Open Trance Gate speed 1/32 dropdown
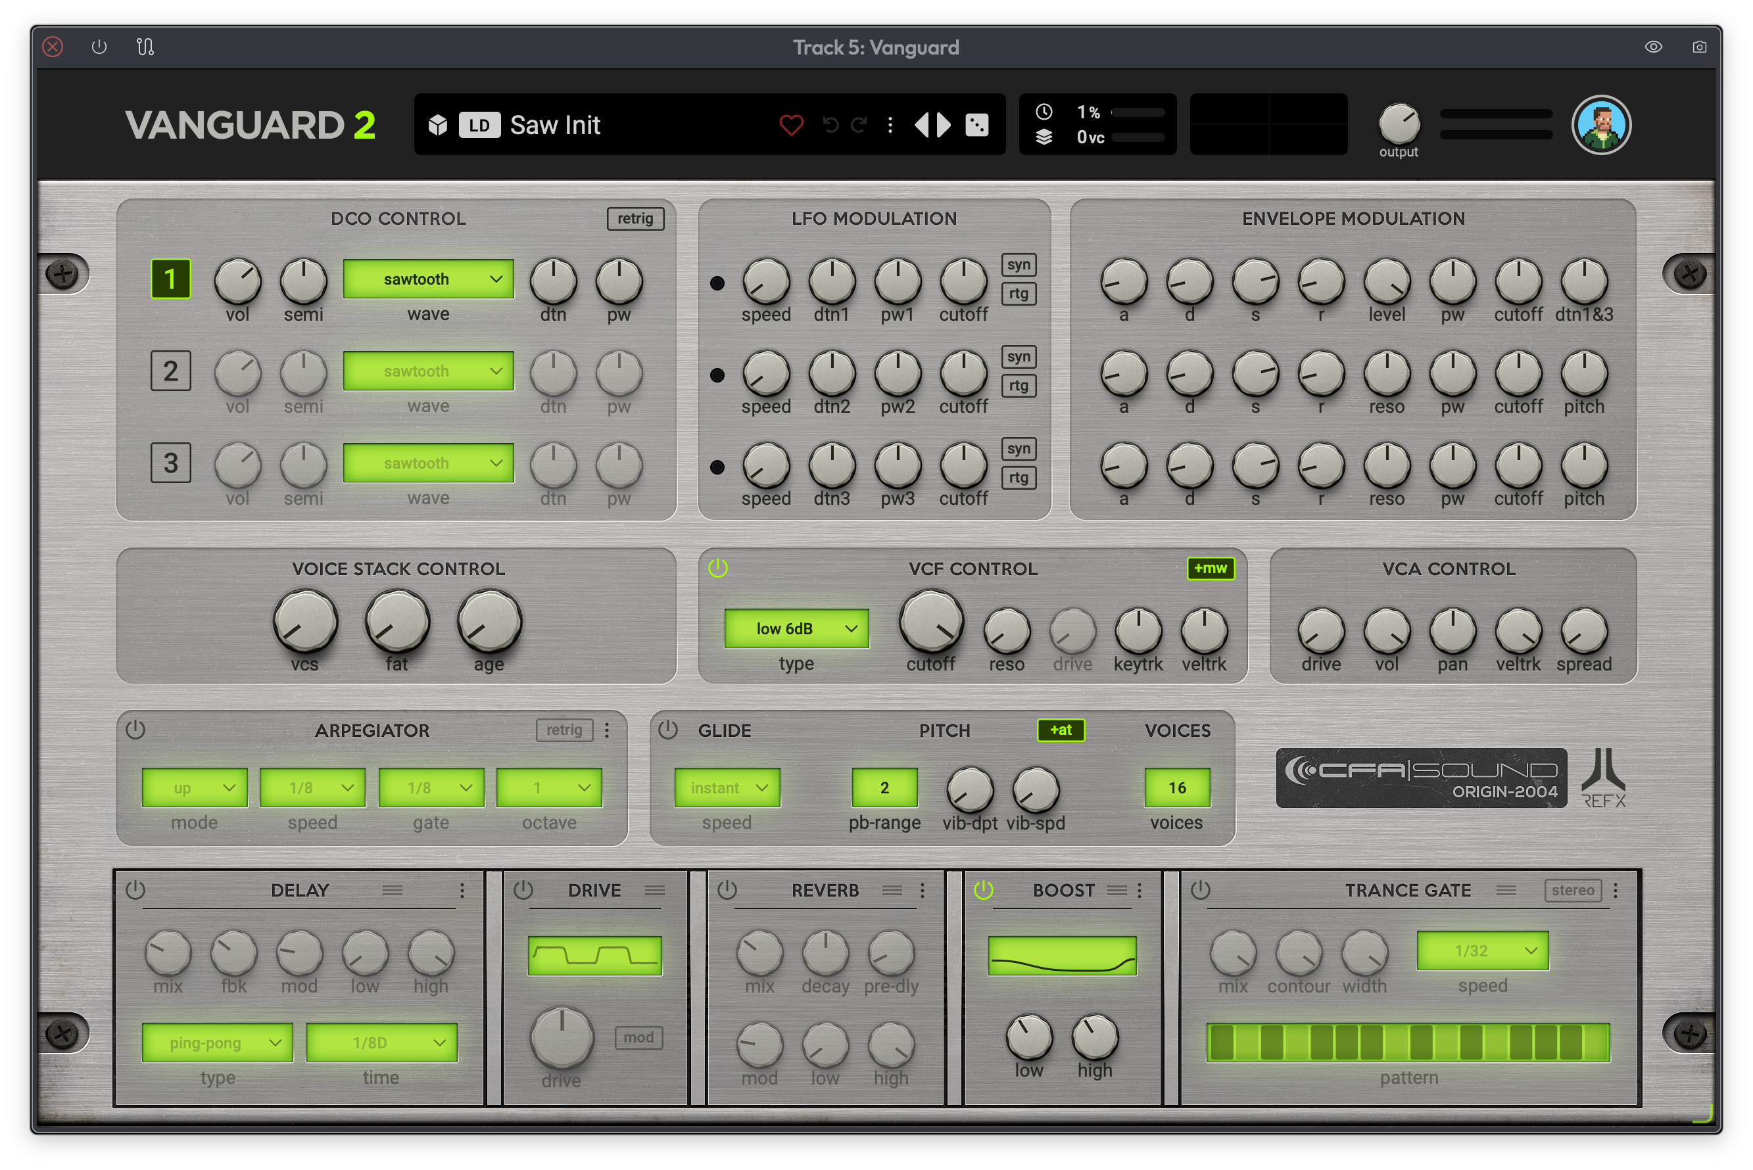This screenshot has width=1753, height=1170. pos(1483,950)
